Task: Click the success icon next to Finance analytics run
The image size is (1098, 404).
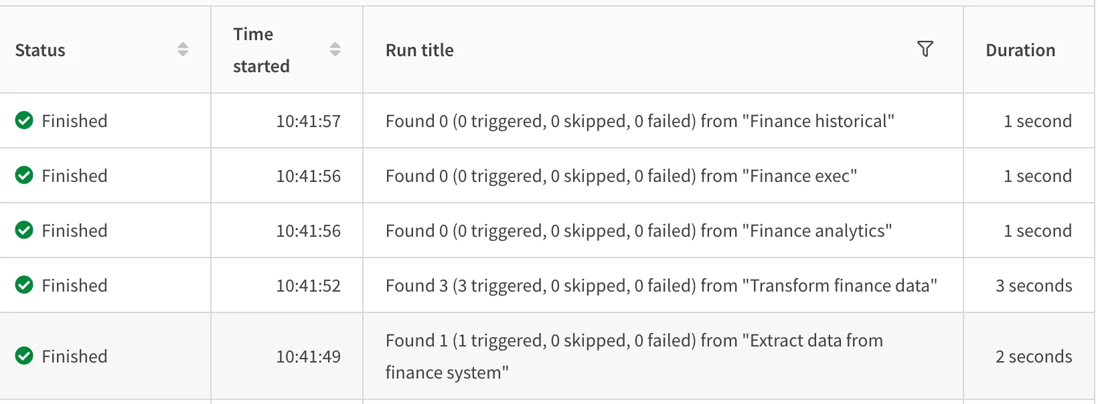Action: 24,230
